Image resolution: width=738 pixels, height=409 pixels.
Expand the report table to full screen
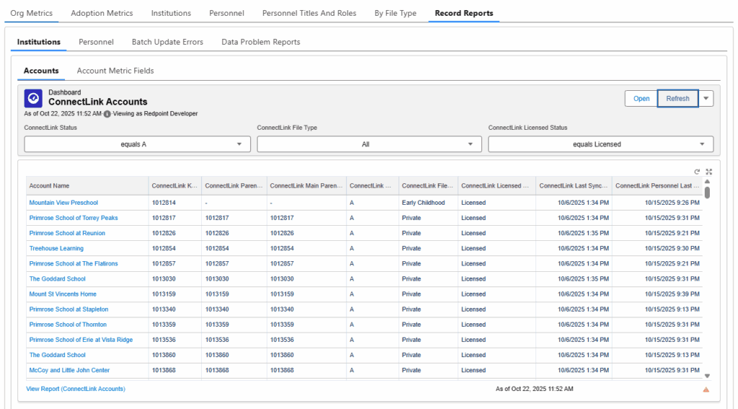(x=709, y=172)
